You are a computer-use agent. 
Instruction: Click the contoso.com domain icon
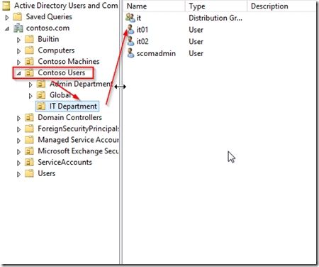(x=18, y=28)
